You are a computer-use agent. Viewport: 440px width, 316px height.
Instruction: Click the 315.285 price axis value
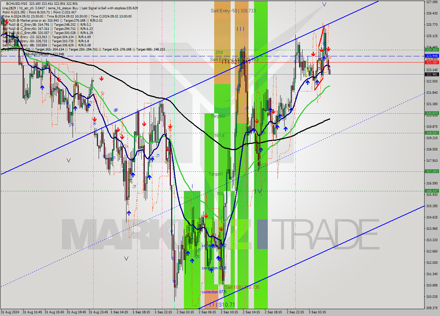click(x=432, y=206)
